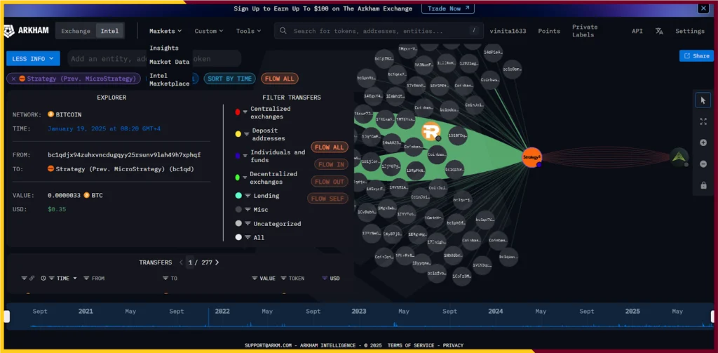Viewport: 718px width, 353px height.
Task: Select Market Data in Markets menu
Action: 169,62
